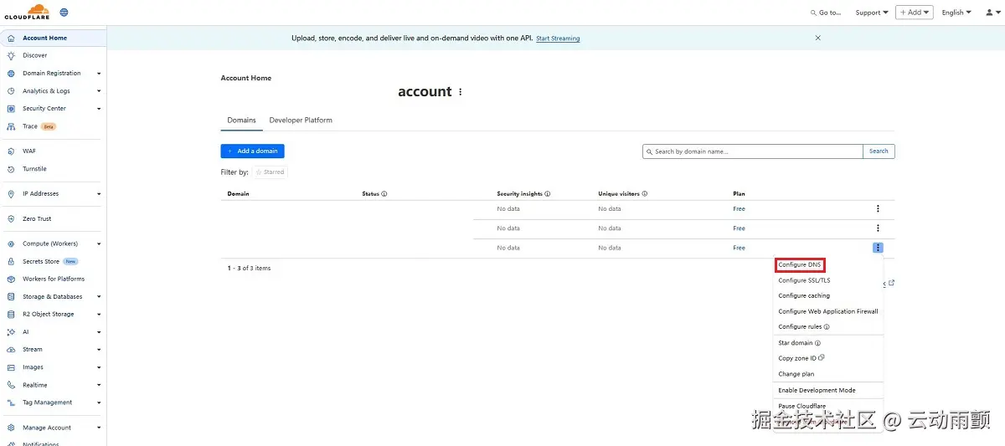Click the Realtime phone icon
Image resolution: width=1005 pixels, height=446 pixels.
[x=11, y=385]
